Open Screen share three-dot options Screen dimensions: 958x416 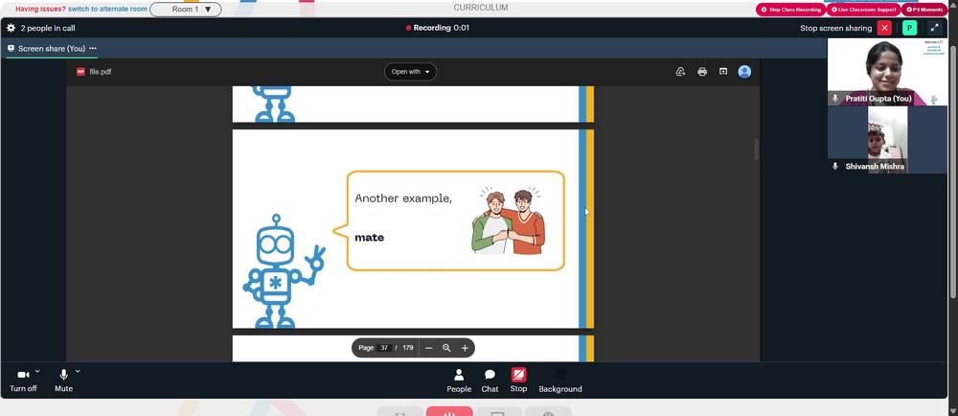(x=93, y=48)
